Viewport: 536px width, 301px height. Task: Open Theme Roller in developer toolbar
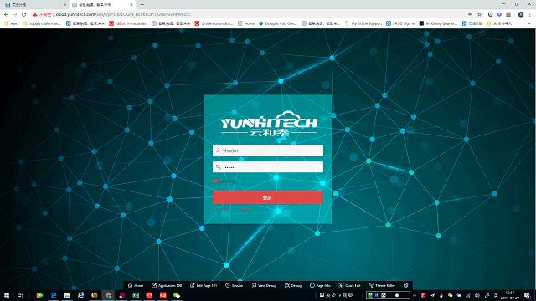click(x=382, y=285)
